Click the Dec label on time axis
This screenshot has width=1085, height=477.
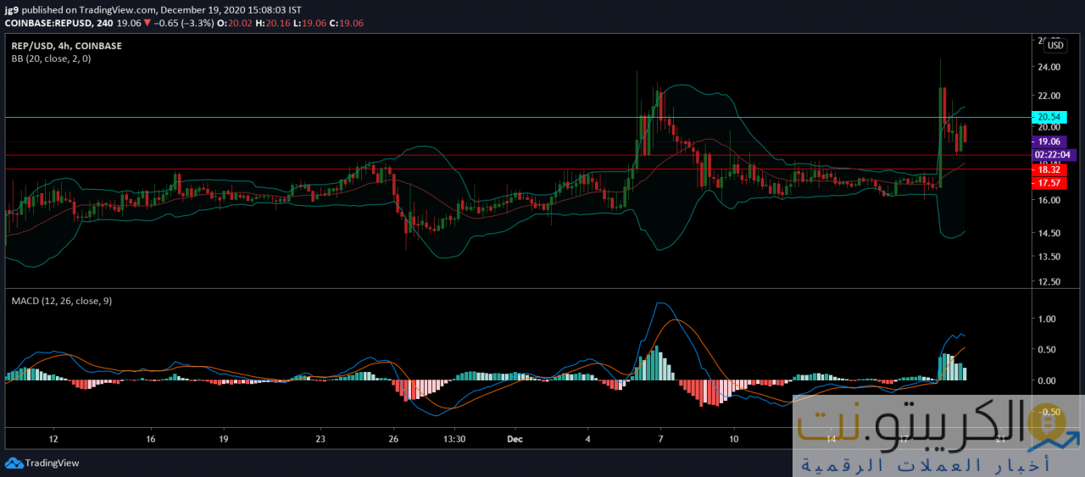(x=515, y=440)
